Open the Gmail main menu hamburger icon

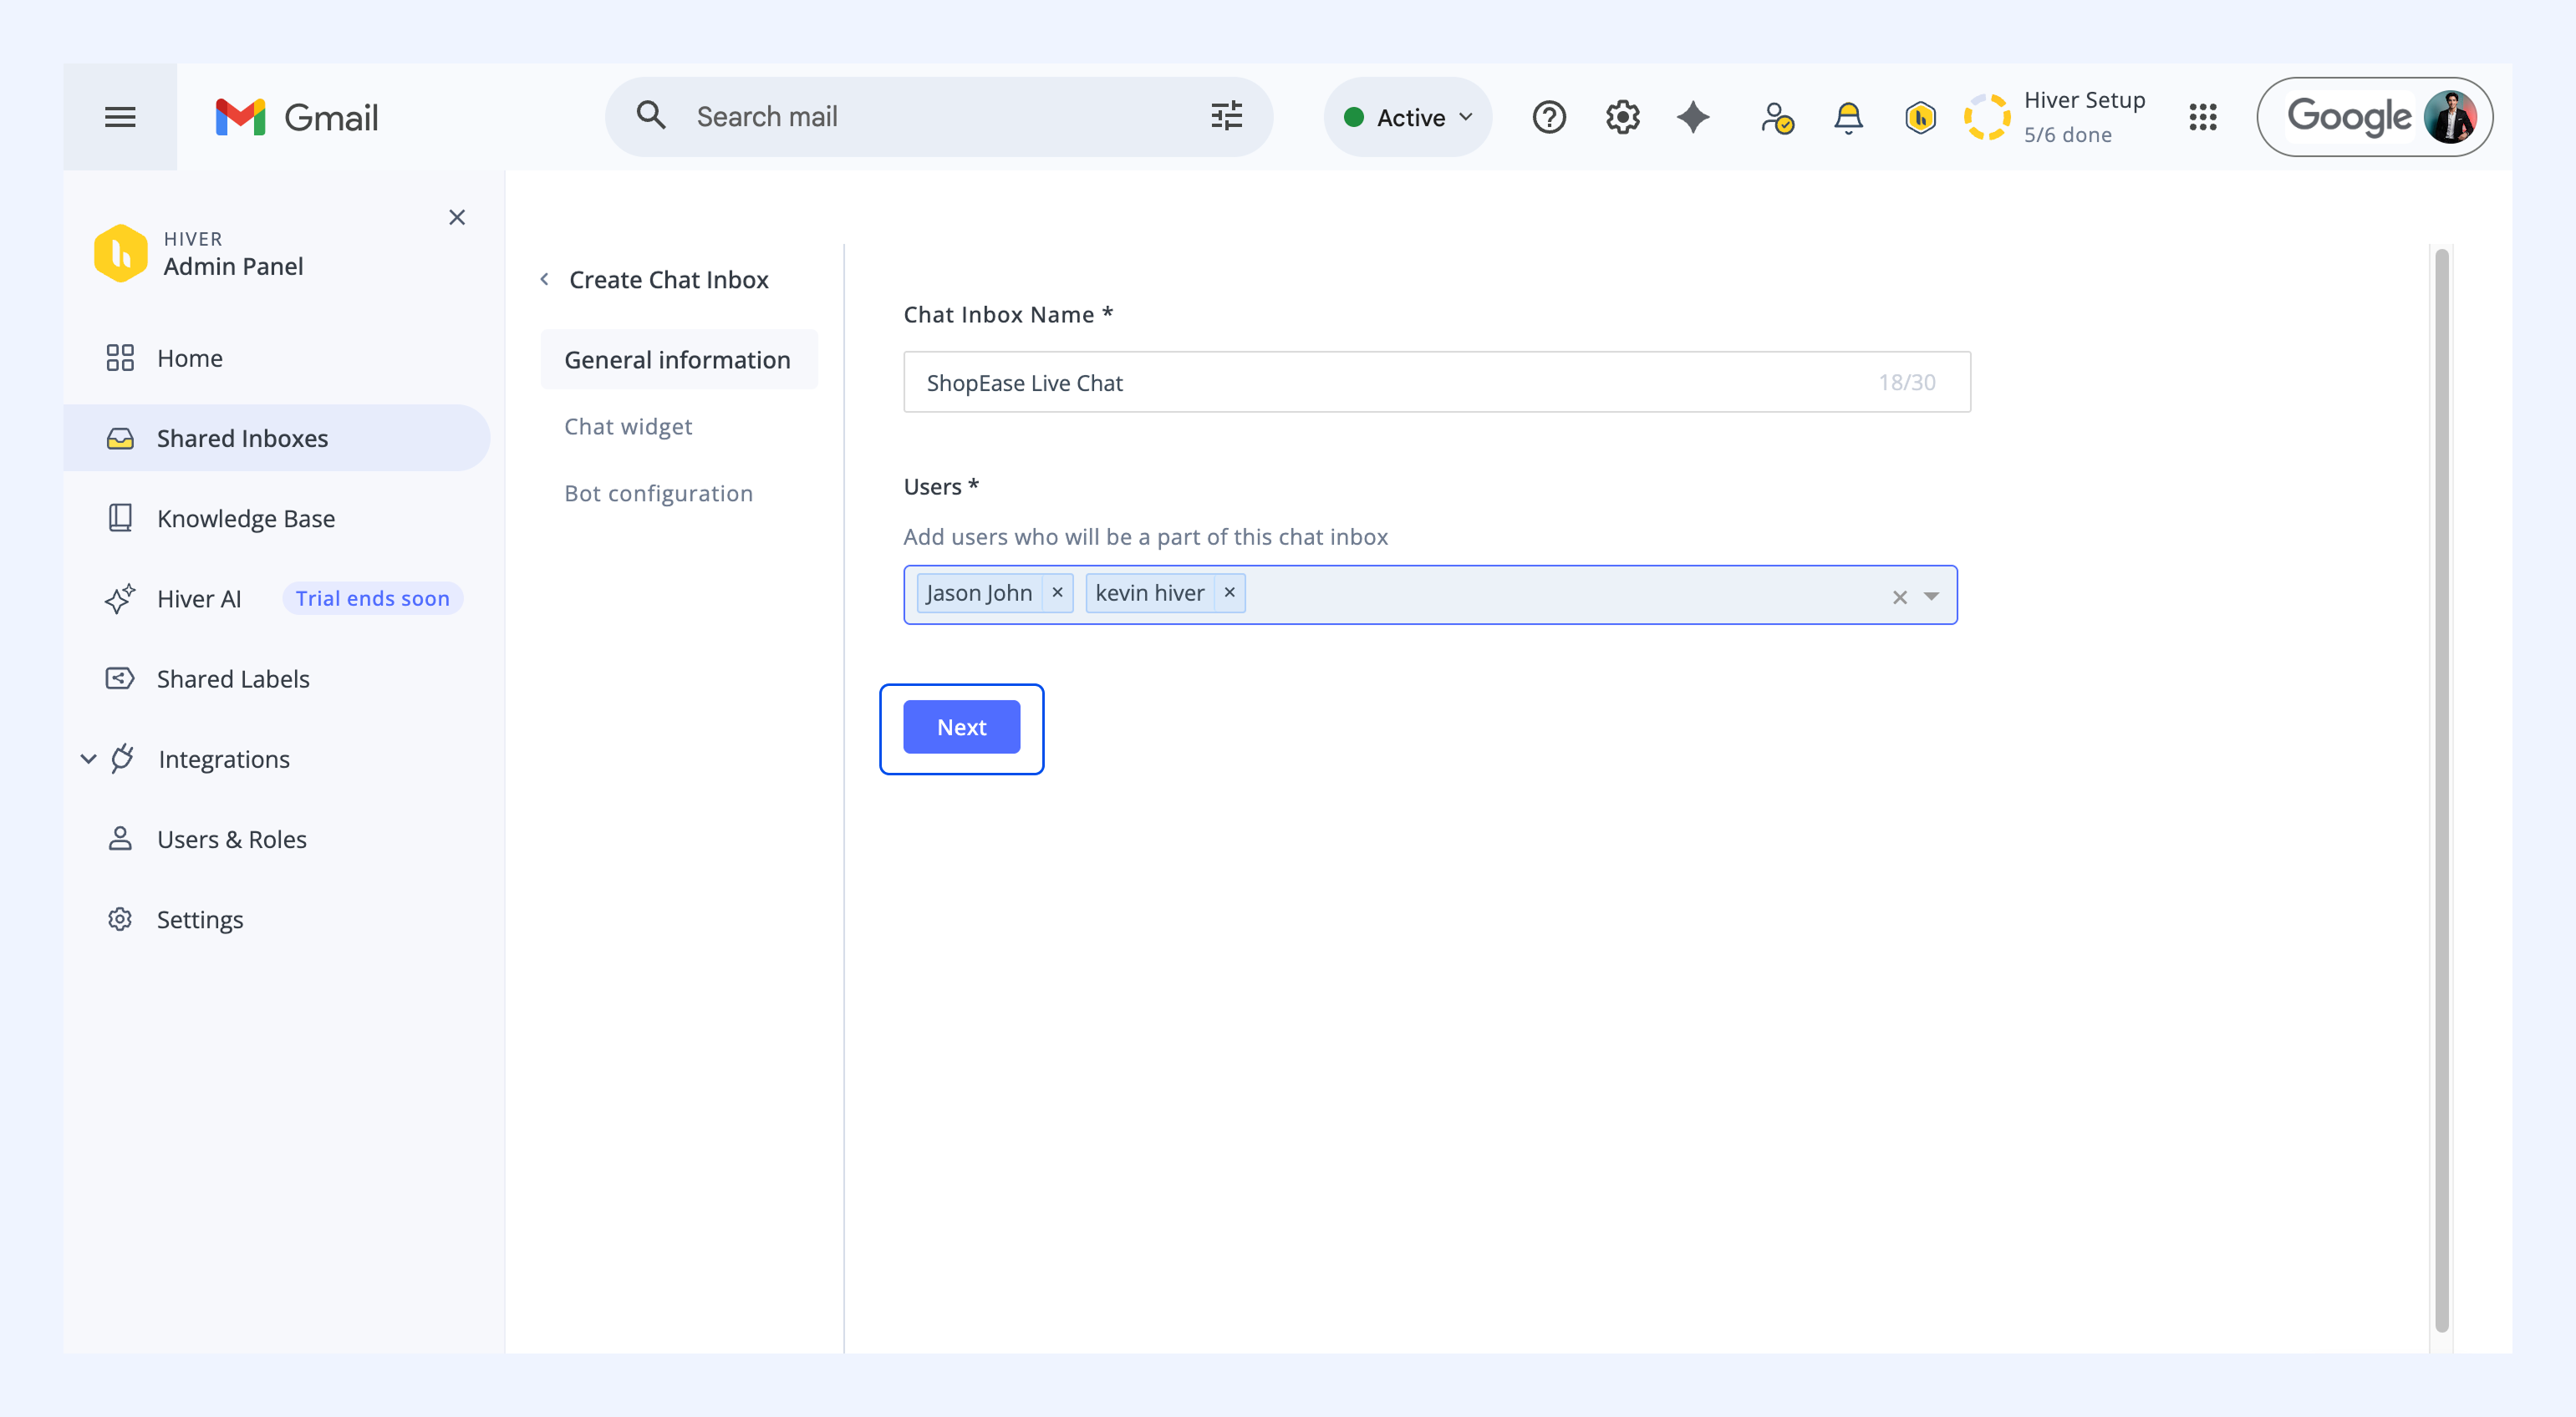(x=120, y=117)
